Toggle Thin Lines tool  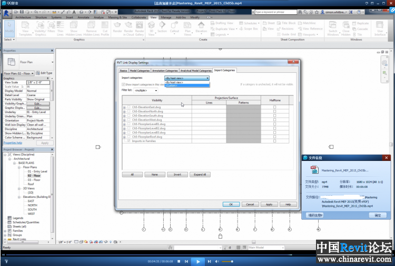[60, 28]
